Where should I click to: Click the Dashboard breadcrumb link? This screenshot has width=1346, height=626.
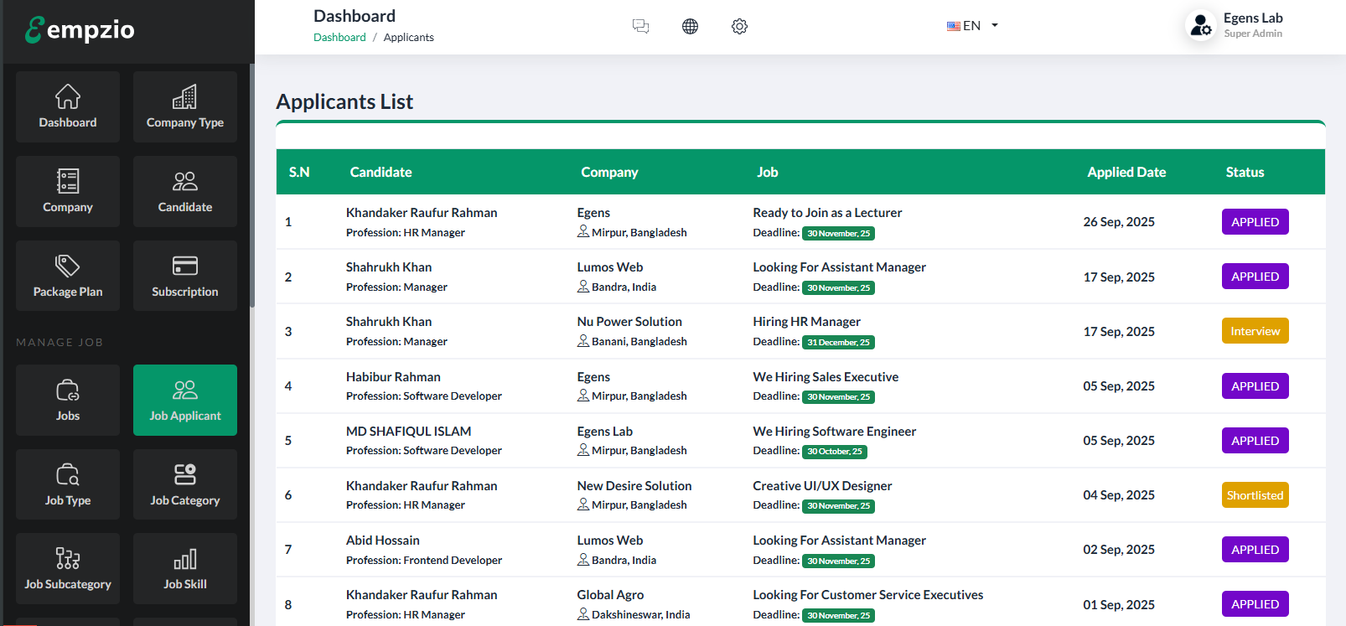pyautogui.click(x=339, y=38)
